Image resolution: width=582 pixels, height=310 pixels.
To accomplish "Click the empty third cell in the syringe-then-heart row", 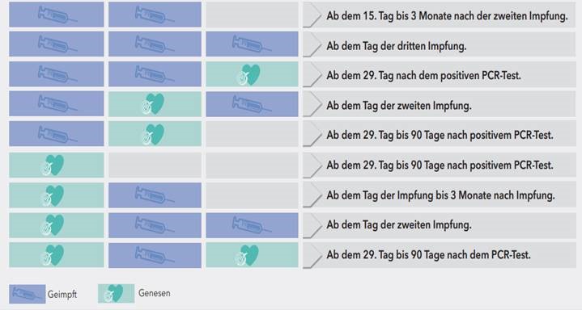I will [x=252, y=135].
